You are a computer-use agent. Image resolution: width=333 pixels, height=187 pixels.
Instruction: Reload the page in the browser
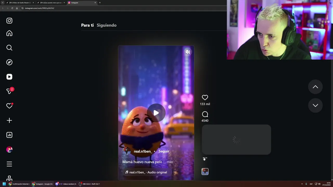pos(12,8)
